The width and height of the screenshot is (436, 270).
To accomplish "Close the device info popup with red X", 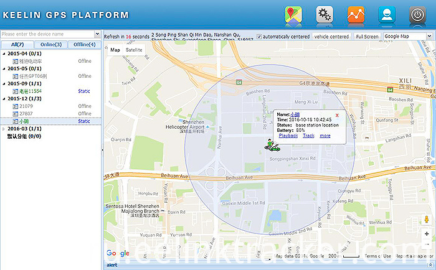I will coord(337,115).
